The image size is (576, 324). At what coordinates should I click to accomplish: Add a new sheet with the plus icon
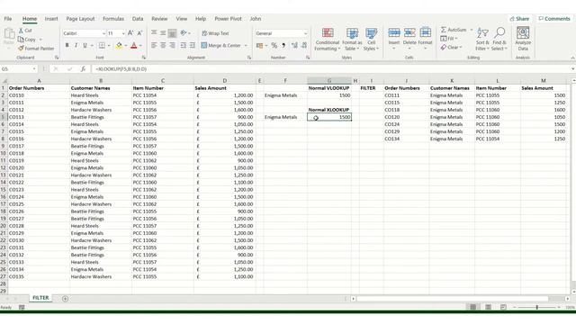(65, 299)
